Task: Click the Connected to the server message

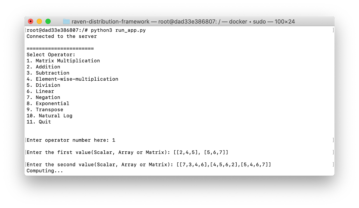Action: (62, 36)
